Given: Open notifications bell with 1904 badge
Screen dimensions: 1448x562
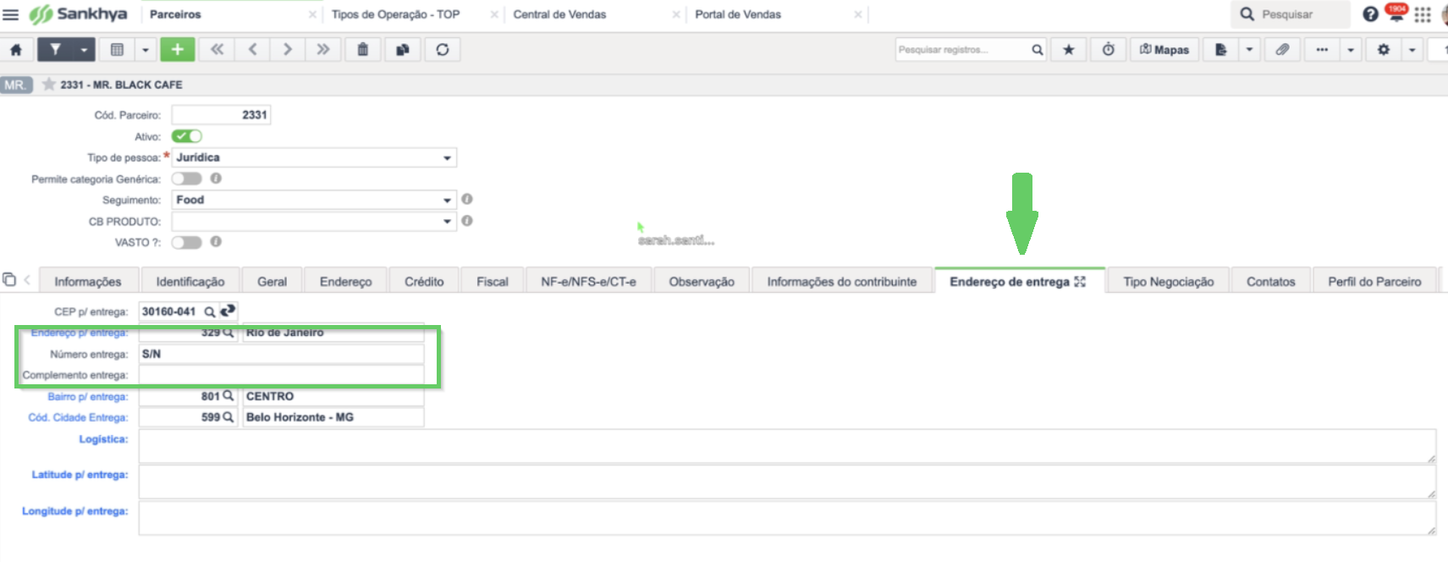Looking at the screenshot, I should click(x=1396, y=13).
